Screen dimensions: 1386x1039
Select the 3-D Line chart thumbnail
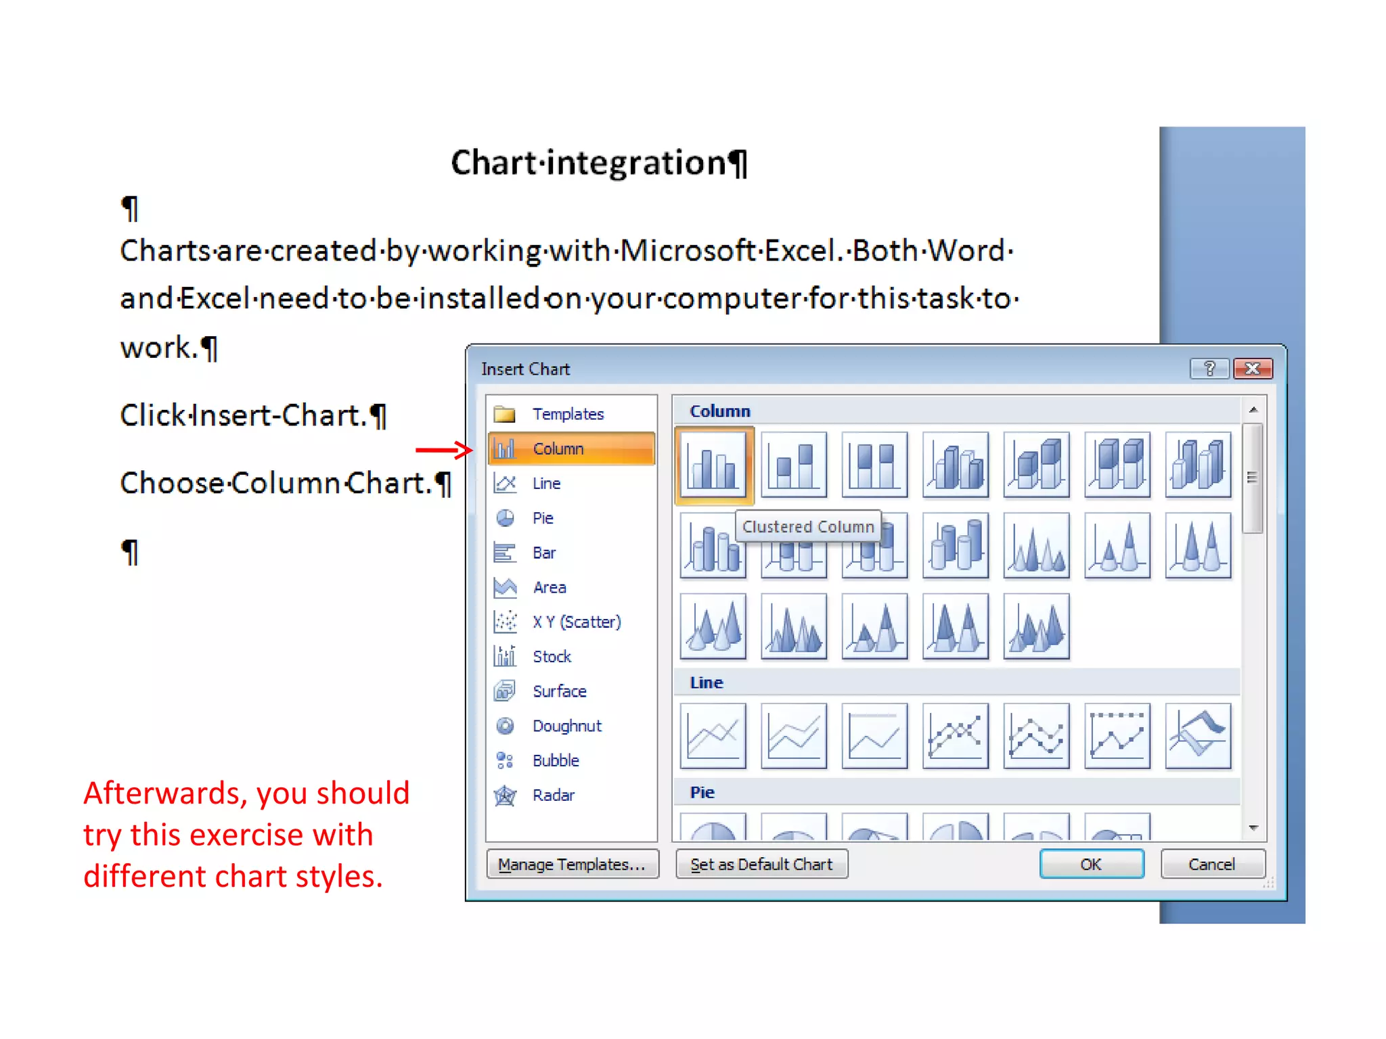click(1198, 735)
